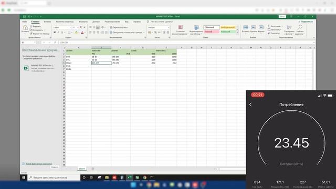Click the Cut (Вырезать) scissors icon

tap(31, 26)
